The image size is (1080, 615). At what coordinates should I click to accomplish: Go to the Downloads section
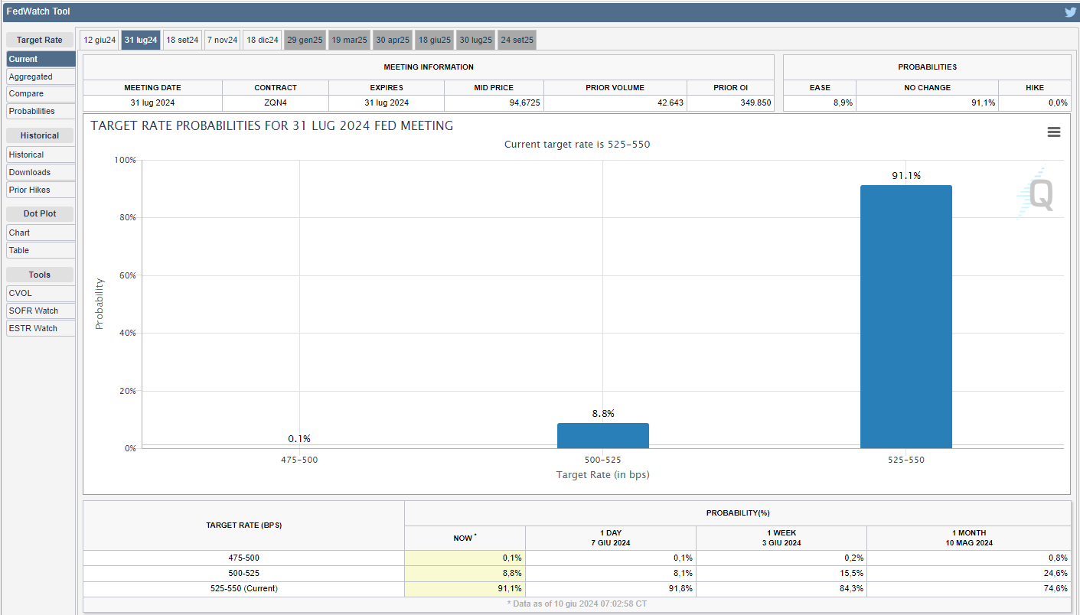[41, 172]
